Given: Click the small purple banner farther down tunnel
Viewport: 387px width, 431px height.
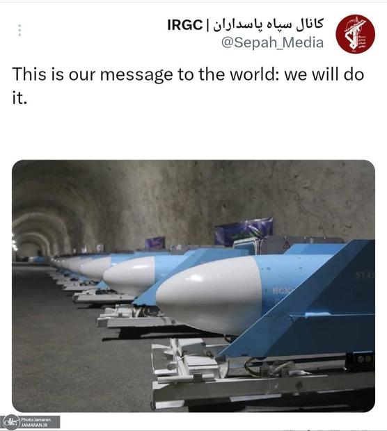Looking at the screenshot, I should (x=155, y=243).
